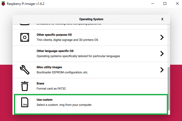Viewport: 182px width, 121px height.
Task: Expand Other language-specific OS chevron
Action: pos(162,54)
